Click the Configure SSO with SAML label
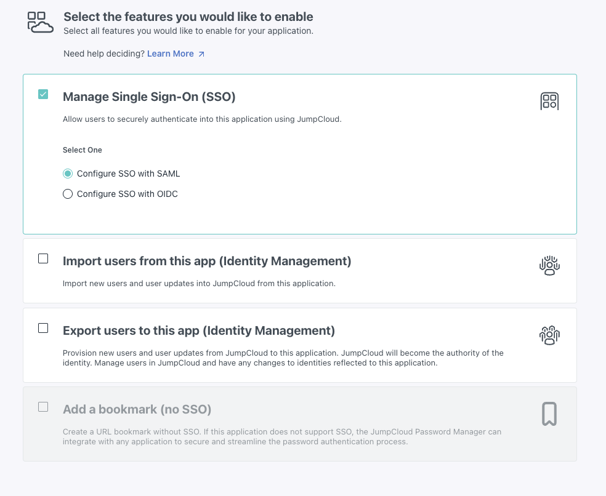The width and height of the screenshot is (606, 496). pyautogui.click(x=128, y=174)
